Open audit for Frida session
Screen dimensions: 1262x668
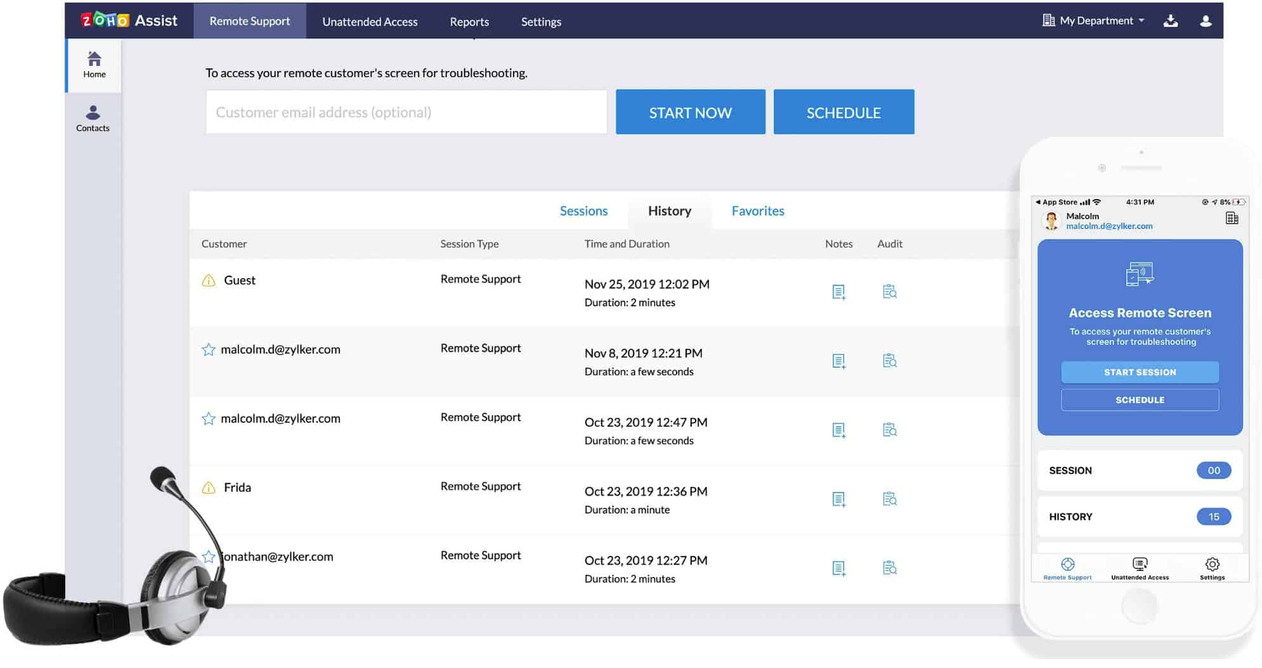[890, 499]
